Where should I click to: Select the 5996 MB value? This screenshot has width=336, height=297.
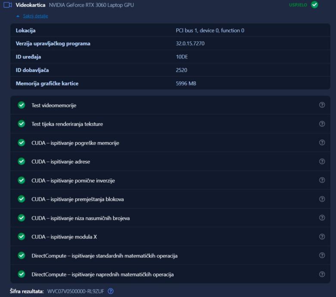pos(186,84)
